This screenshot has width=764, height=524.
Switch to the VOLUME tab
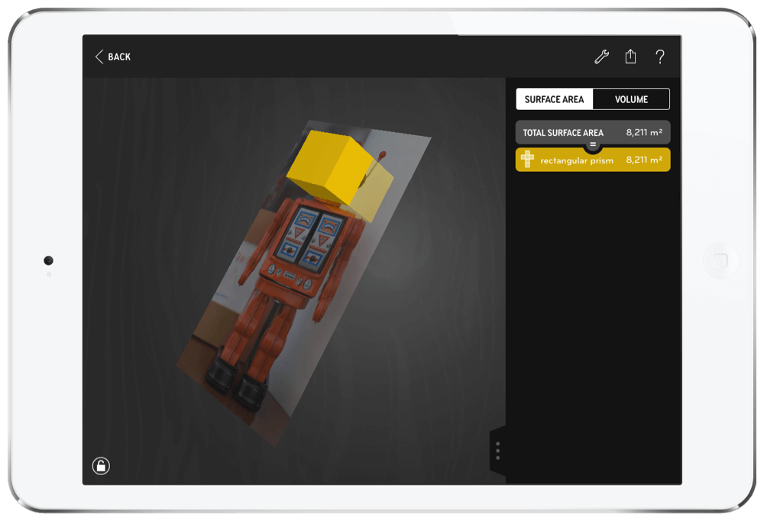631,99
